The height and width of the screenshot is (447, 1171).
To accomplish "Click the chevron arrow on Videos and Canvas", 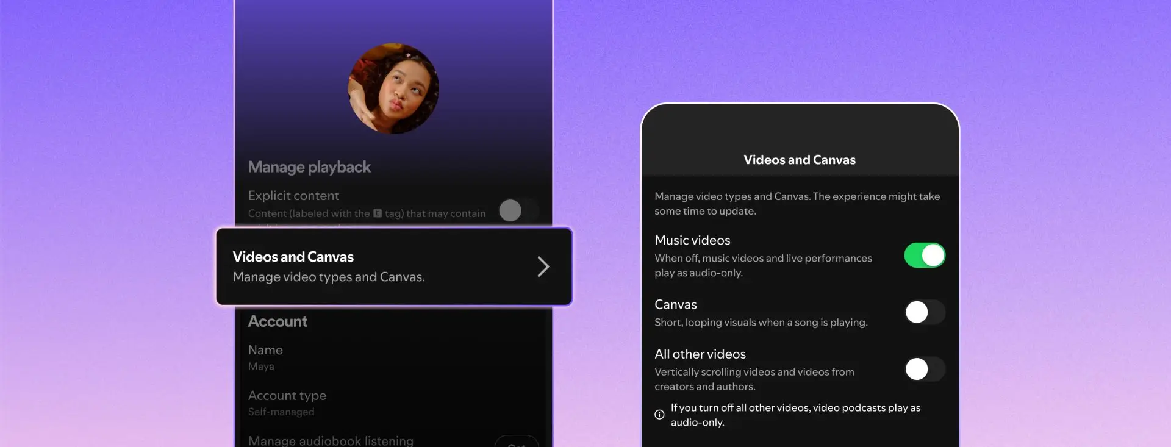I will click(x=543, y=266).
